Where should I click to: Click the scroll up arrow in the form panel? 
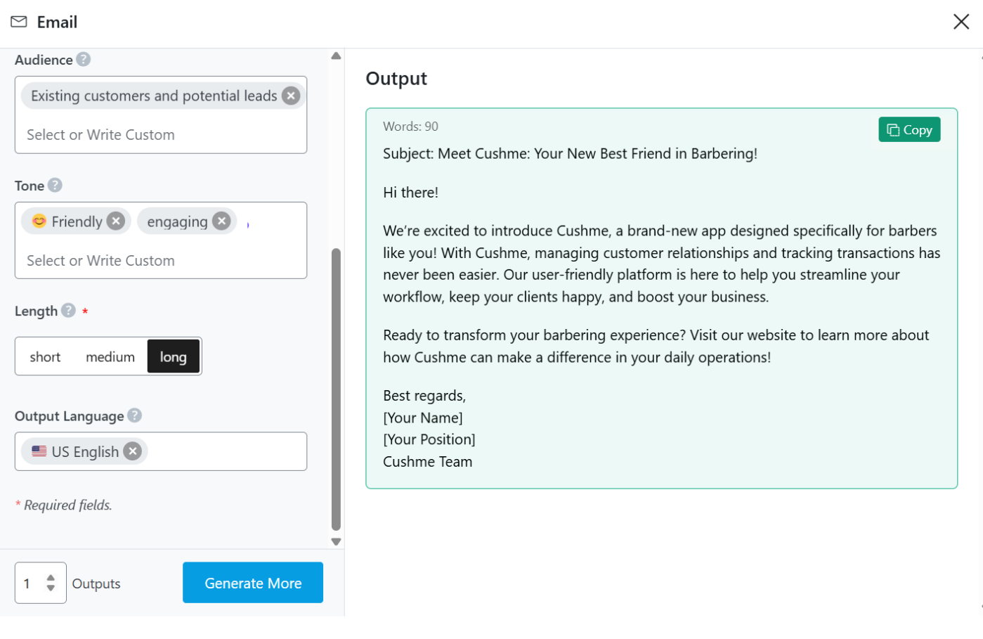coord(336,56)
